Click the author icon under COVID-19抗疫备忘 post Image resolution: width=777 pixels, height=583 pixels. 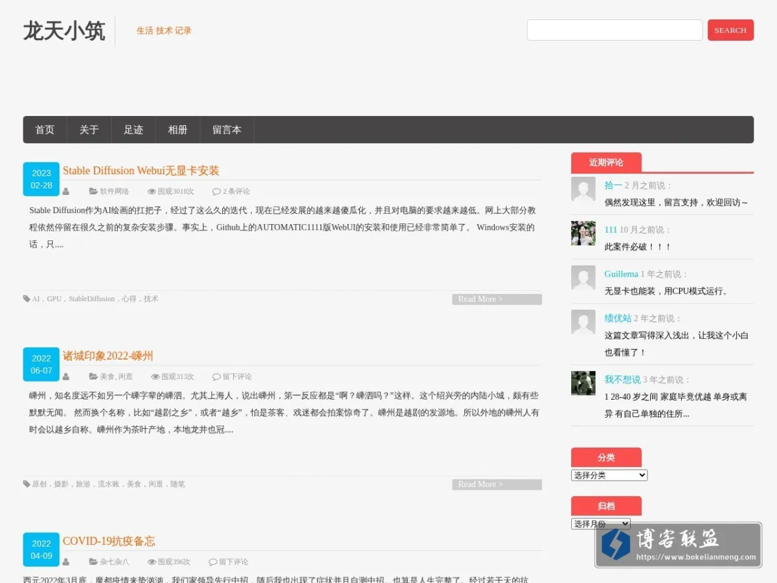pyautogui.click(x=66, y=562)
